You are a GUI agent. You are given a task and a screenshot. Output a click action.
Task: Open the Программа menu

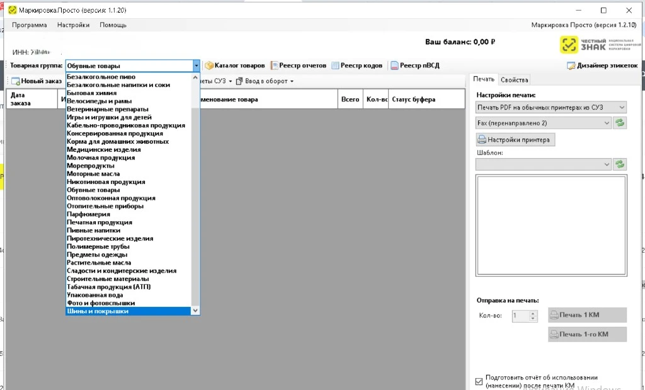29,25
